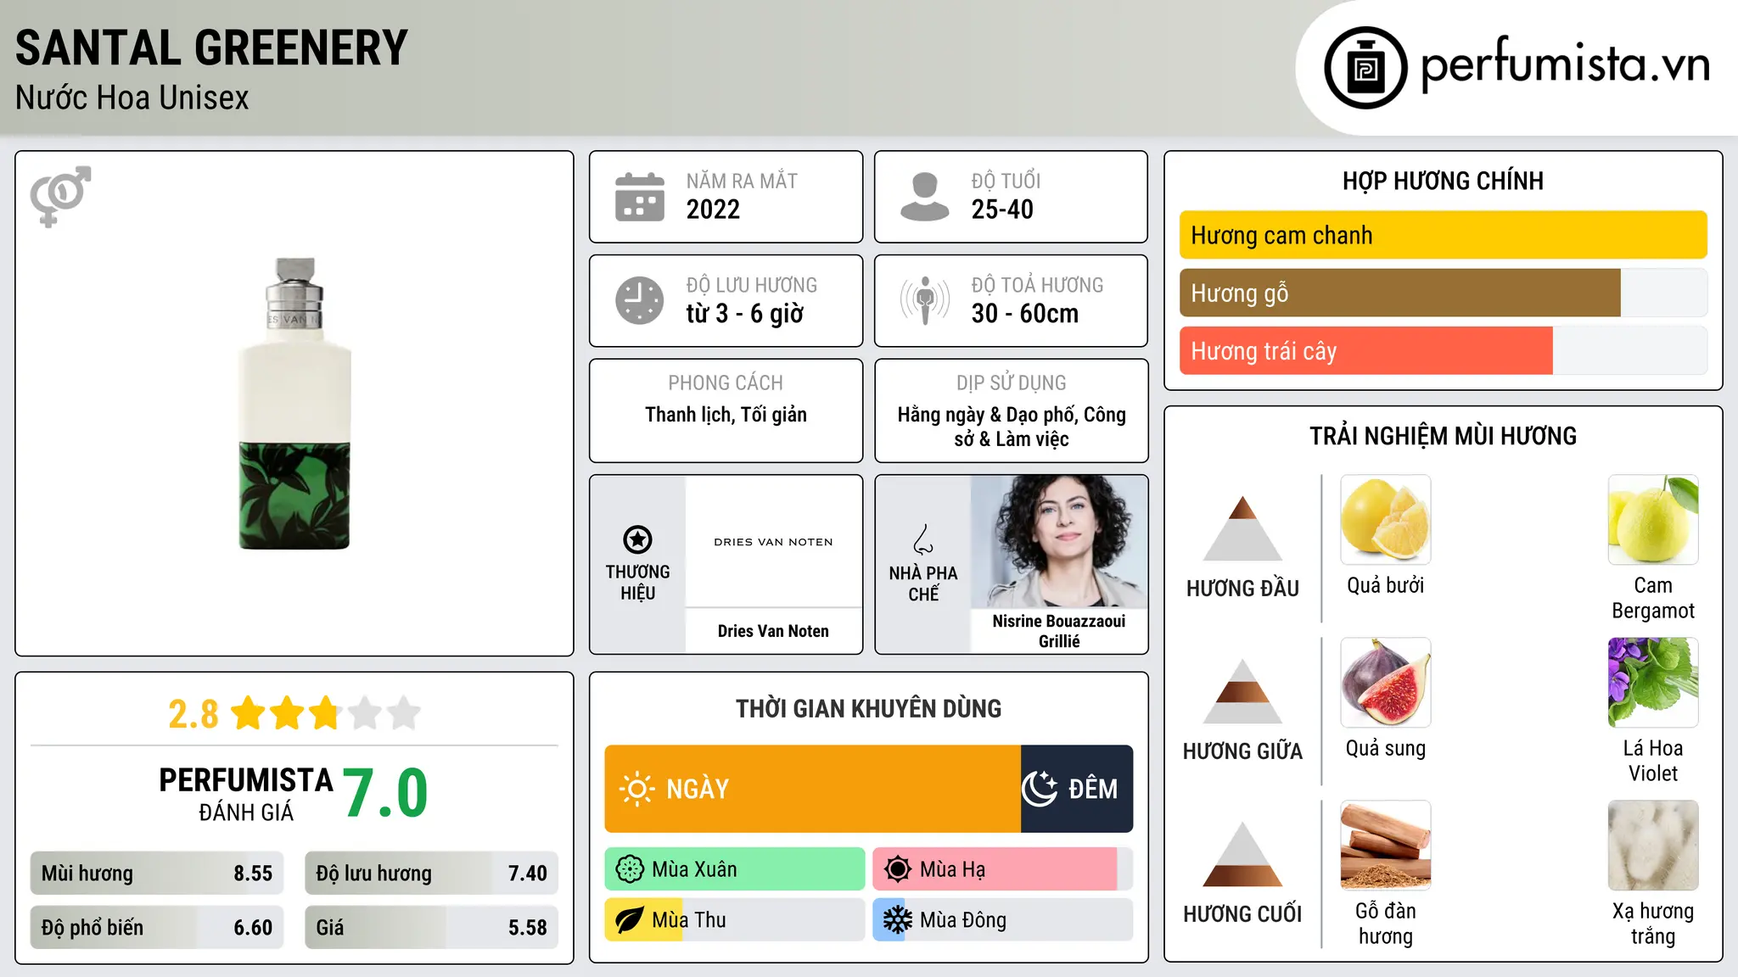Image resolution: width=1738 pixels, height=977 pixels.
Task: Click the Cam Bergamot note label
Action: click(1653, 598)
